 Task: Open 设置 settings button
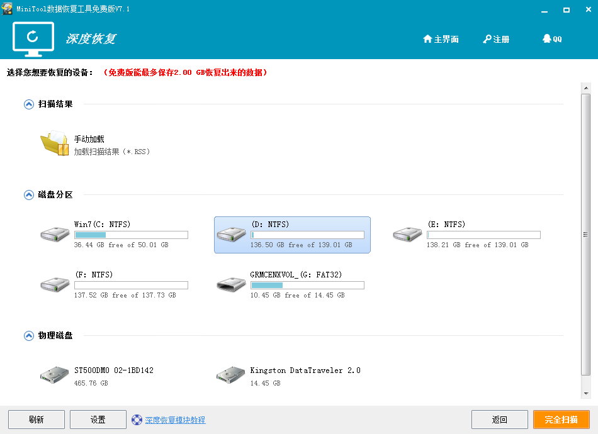[x=98, y=420]
